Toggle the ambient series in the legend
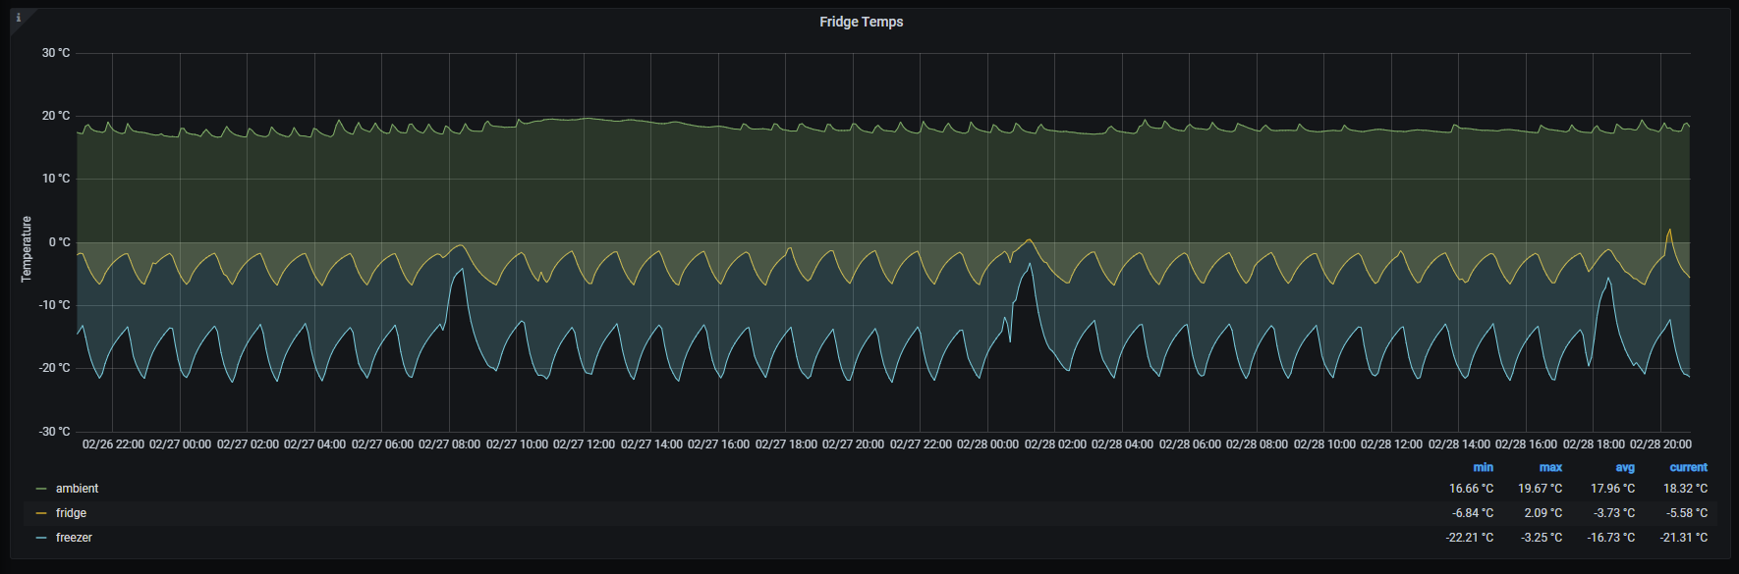This screenshot has width=1739, height=574. pos(77,489)
